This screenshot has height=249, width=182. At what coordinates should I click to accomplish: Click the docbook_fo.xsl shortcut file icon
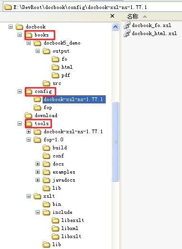(127, 26)
